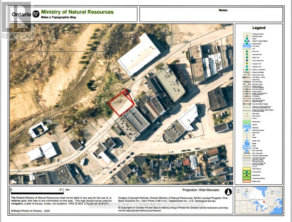292x222 pixels.
Task: Click the Railway Train Station legend icon
Action: tap(247, 70)
